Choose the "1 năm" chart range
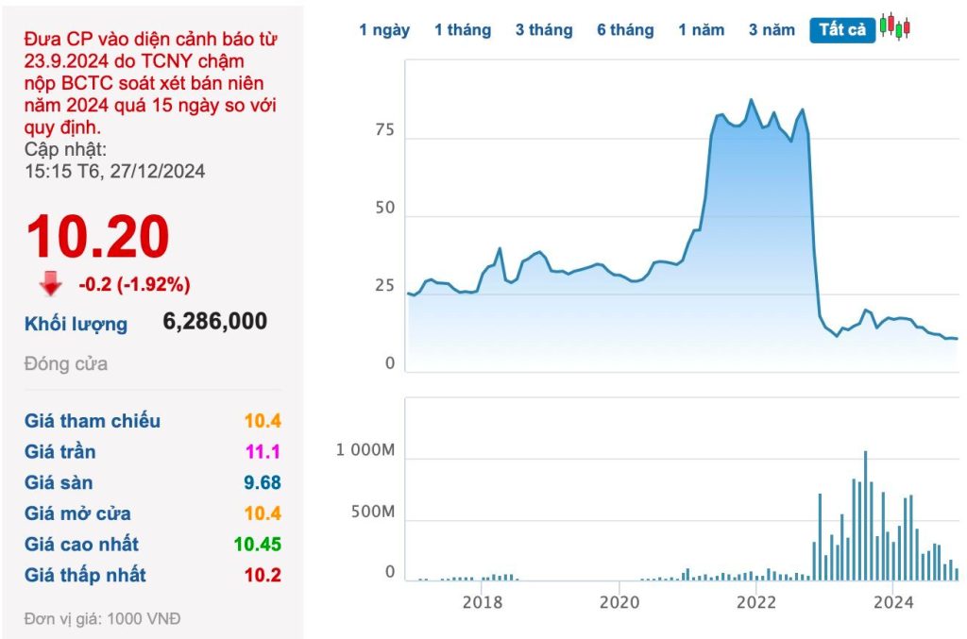This screenshot has width=967, height=639. click(x=700, y=30)
